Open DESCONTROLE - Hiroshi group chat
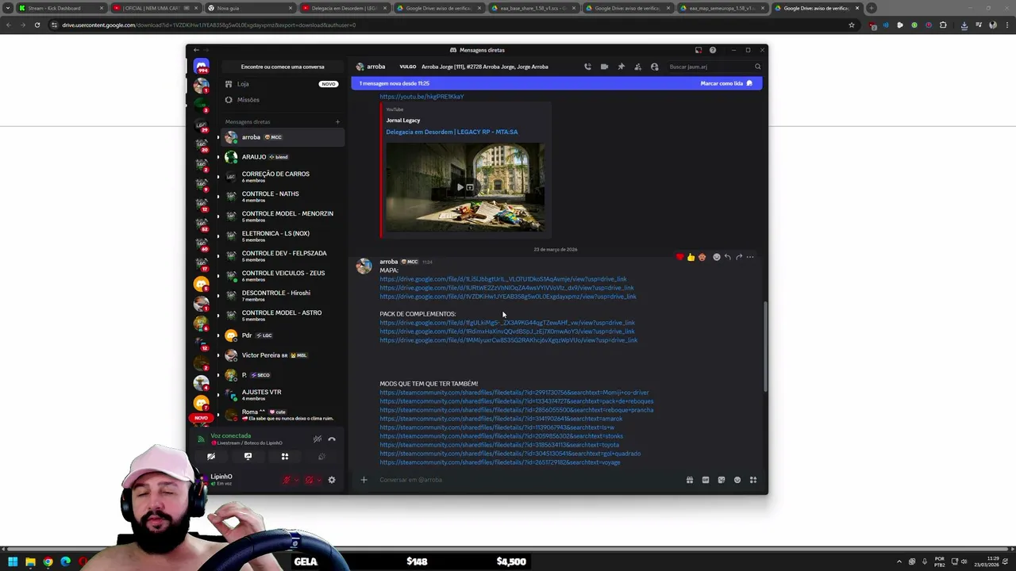This screenshot has width=1016, height=571. click(x=283, y=296)
